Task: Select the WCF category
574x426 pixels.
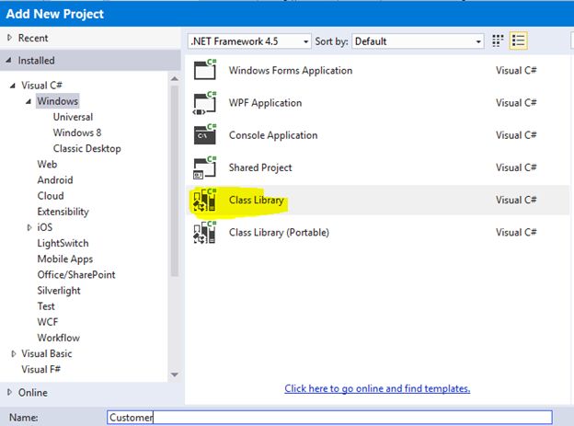Action: tap(48, 322)
